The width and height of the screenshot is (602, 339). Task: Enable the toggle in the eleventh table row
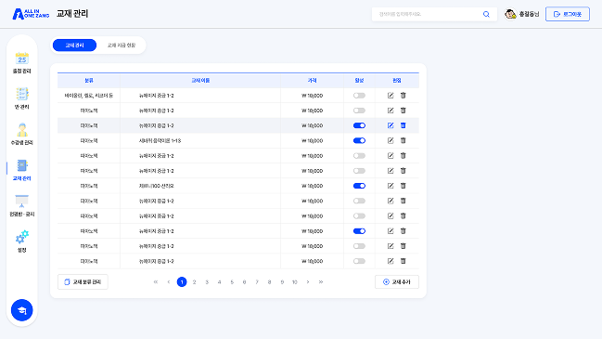click(x=359, y=246)
